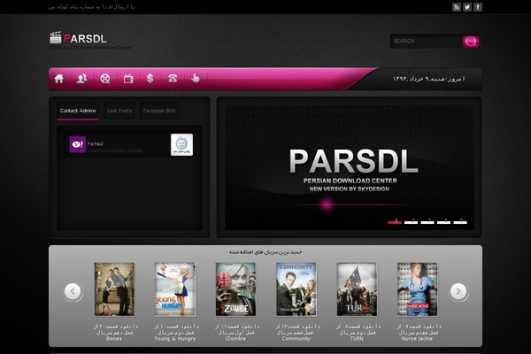
Task: Click the PARSDL Persian Download Center banner
Action: pyautogui.click(x=350, y=167)
